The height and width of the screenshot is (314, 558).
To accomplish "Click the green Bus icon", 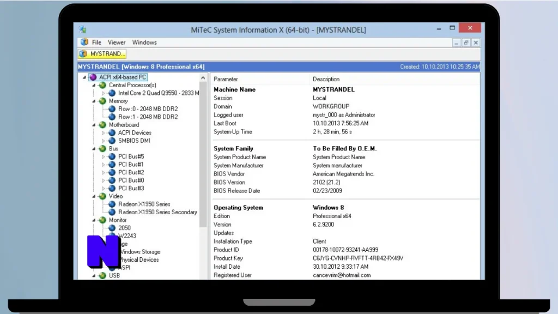I will pyautogui.click(x=102, y=148).
